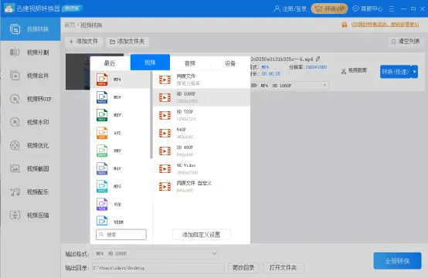Click the 开通VIP button

330,8
